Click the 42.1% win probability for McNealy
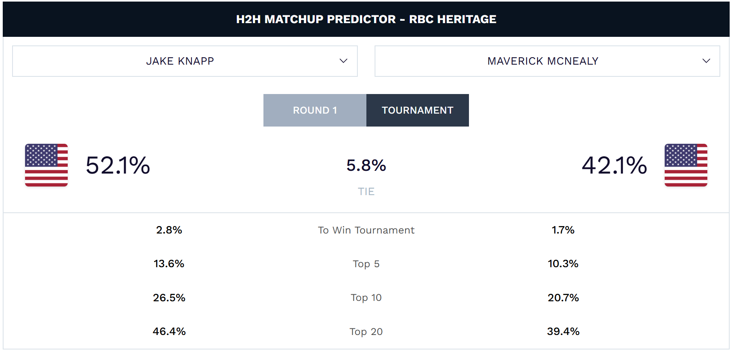732x353 pixels. coord(614,165)
